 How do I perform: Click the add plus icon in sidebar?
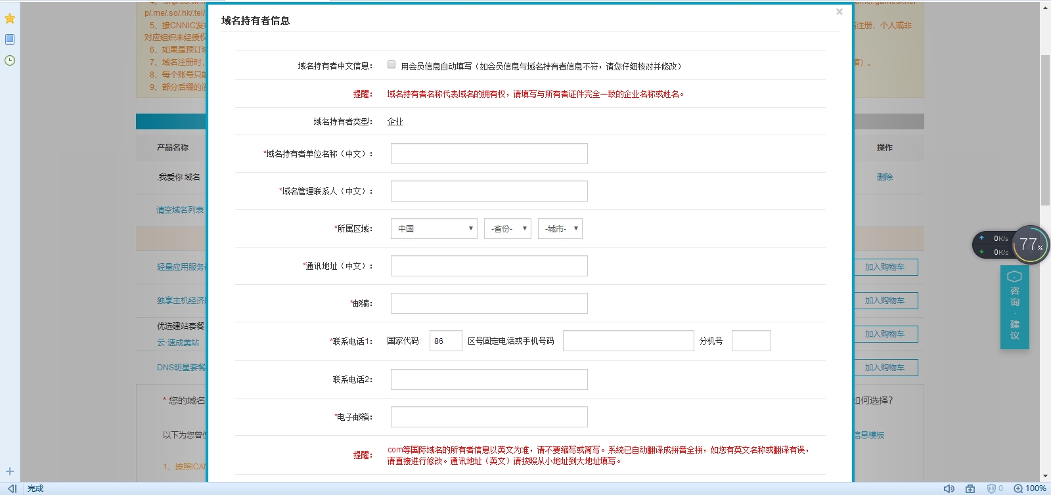click(10, 471)
